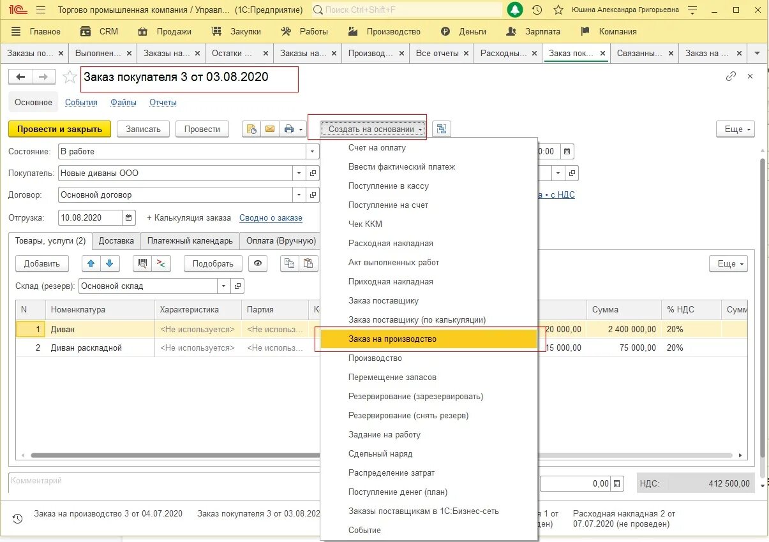
Task: Open the Покупатель field dropdown arrow
Action: click(300, 173)
